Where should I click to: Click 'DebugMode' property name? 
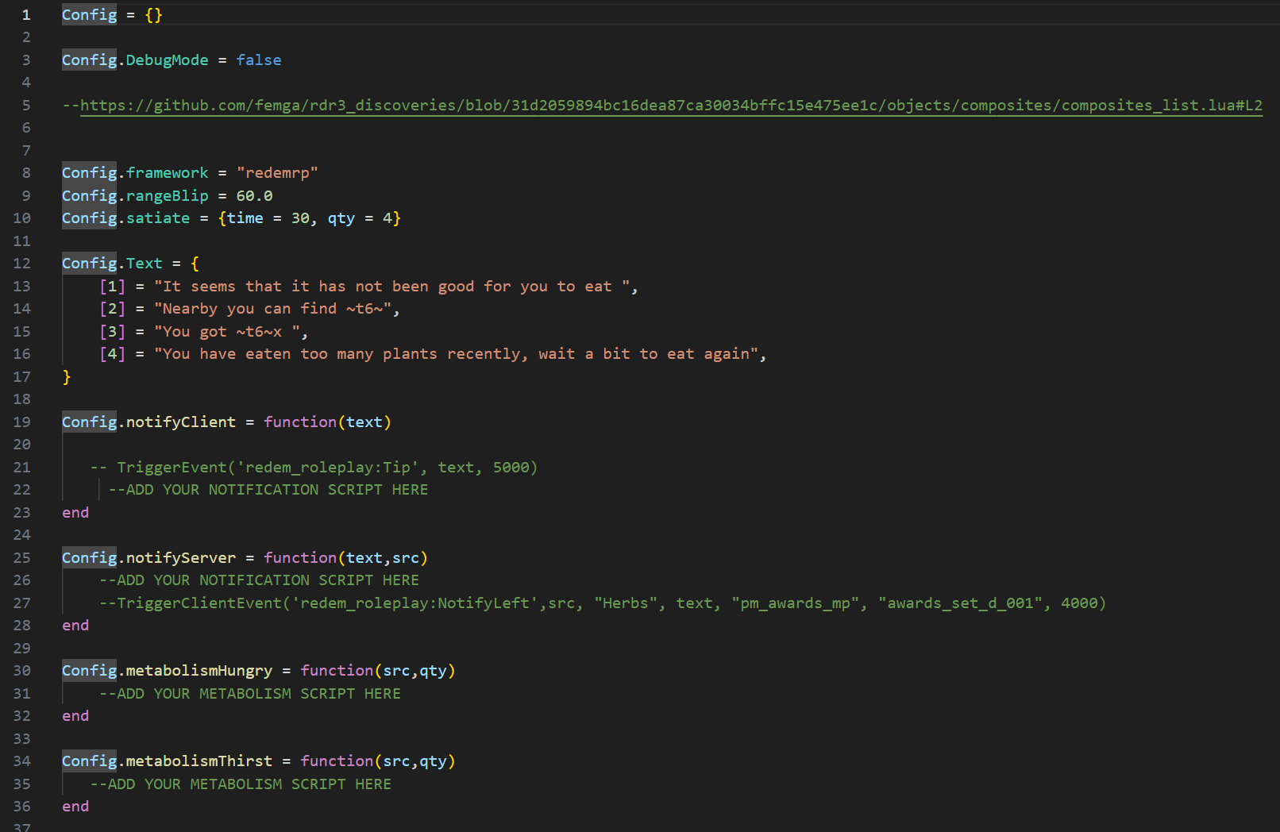pyautogui.click(x=167, y=60)
